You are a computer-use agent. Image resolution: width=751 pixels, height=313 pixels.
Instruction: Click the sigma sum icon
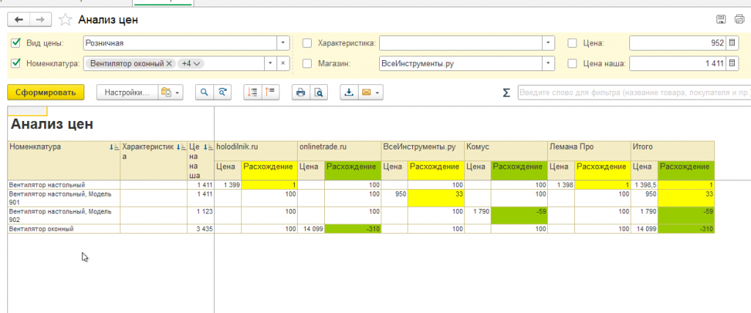506,93
